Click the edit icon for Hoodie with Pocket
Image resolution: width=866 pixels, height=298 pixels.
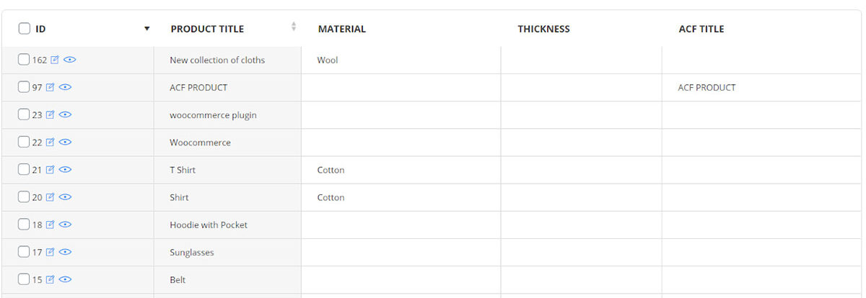coord(50,225)
